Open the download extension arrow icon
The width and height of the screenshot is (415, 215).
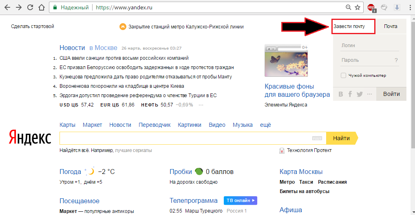click(397, 7)
